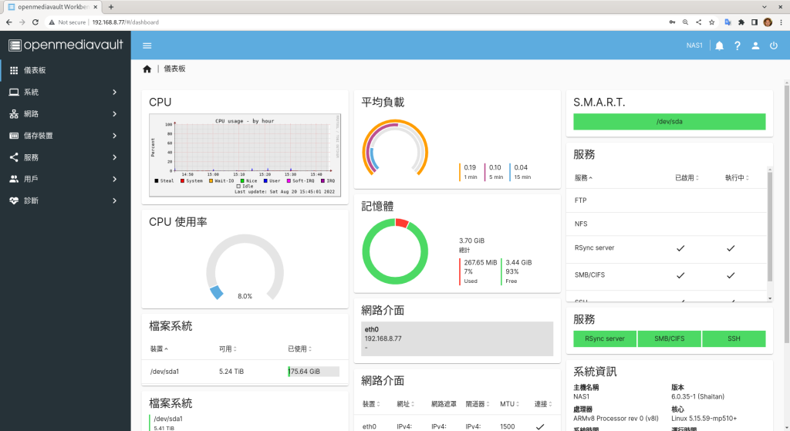Open the notifications bell icon
Screen dimensions: 790x431
pyautogui.click(x=719, y=45)
